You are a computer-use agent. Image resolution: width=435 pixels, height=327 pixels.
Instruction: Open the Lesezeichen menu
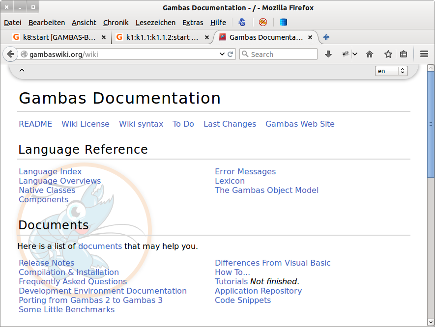tap(155, 23)
